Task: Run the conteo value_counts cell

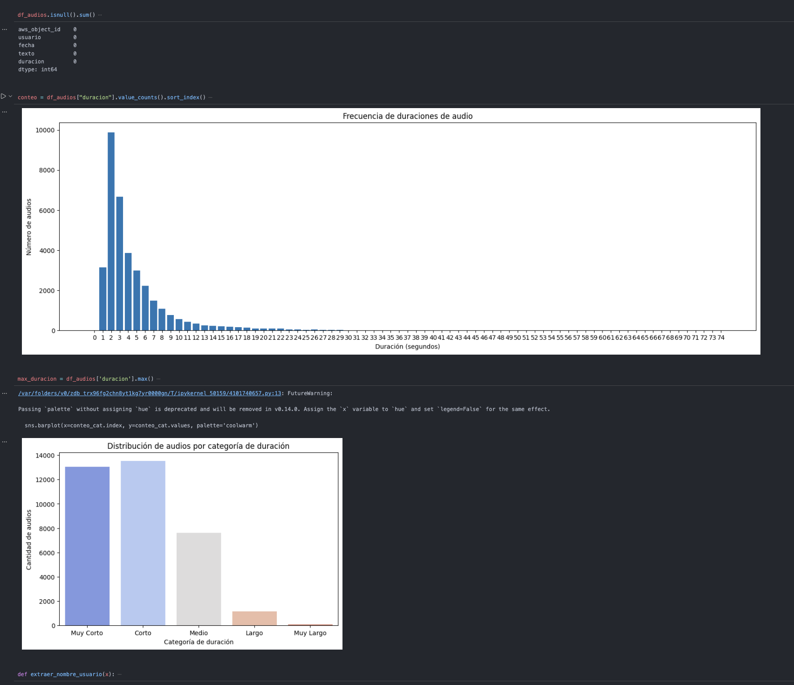Action: (x=3, y=96)
